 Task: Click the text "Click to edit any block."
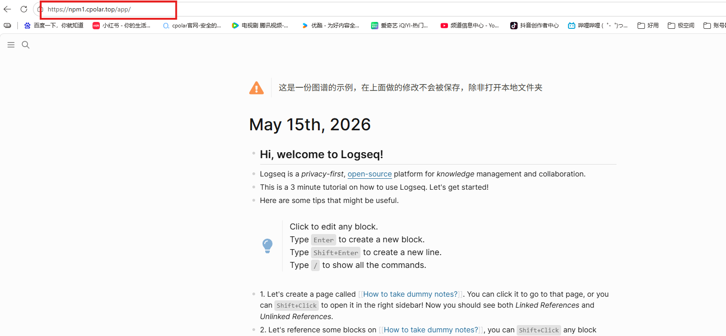click(x=334, y=227)
